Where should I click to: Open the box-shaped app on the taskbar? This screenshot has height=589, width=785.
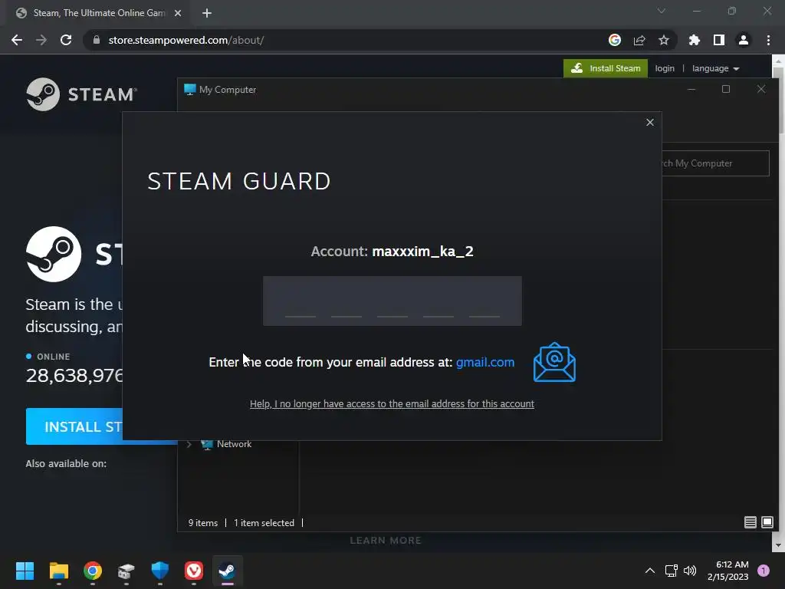(x=126, y=571)
